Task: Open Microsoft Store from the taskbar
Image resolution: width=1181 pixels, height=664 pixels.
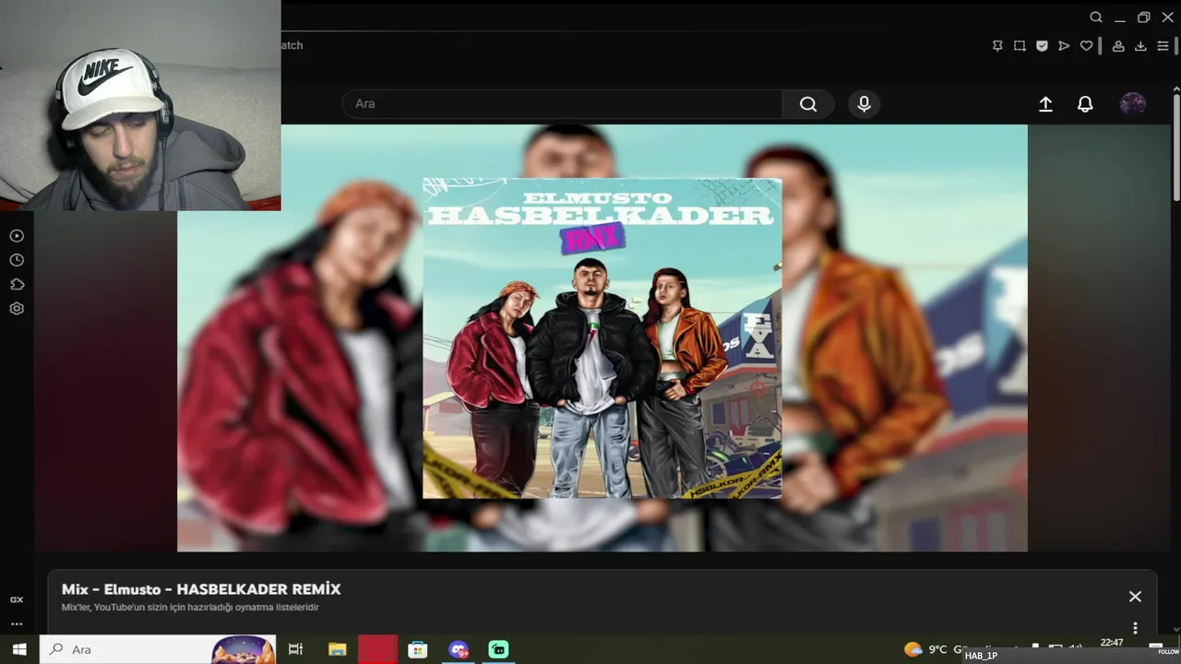Action: click(x=417, y=649)
